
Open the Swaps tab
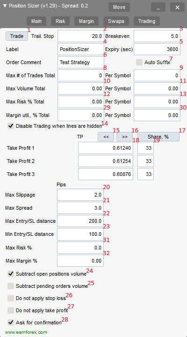point(116,21)
